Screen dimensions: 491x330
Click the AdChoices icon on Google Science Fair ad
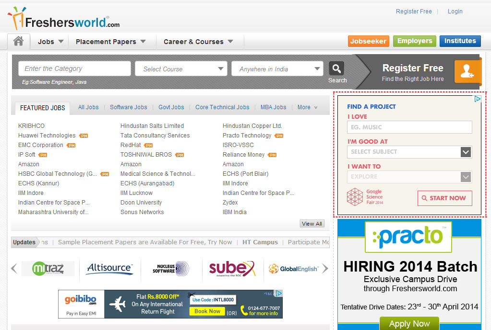pyautogui.click(x=477, y=99)
